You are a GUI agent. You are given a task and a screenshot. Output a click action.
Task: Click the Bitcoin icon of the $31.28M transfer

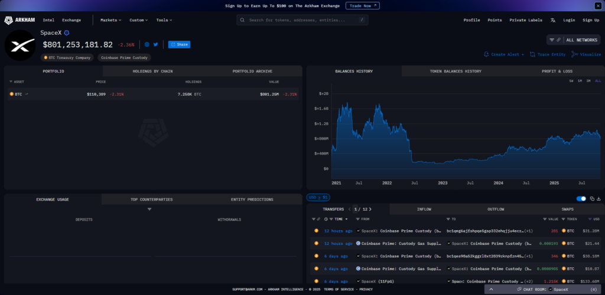click(x=317, y=231)
